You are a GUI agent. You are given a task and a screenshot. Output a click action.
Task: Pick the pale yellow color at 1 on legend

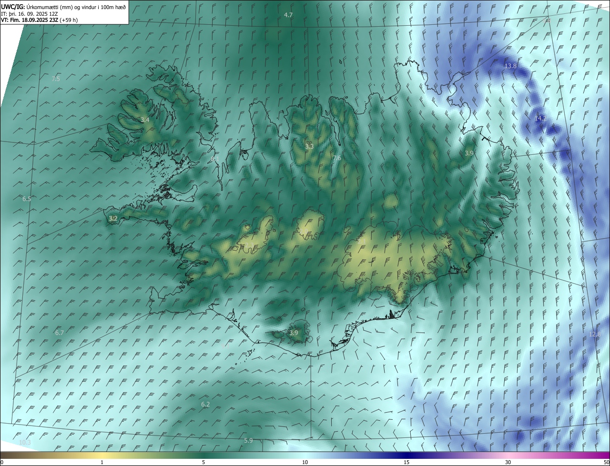tap(102, 455)
